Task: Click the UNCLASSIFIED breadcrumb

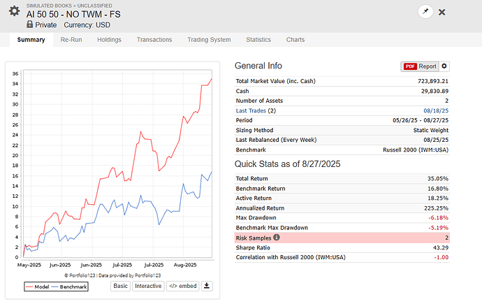Action: click(x=95, y=6)
